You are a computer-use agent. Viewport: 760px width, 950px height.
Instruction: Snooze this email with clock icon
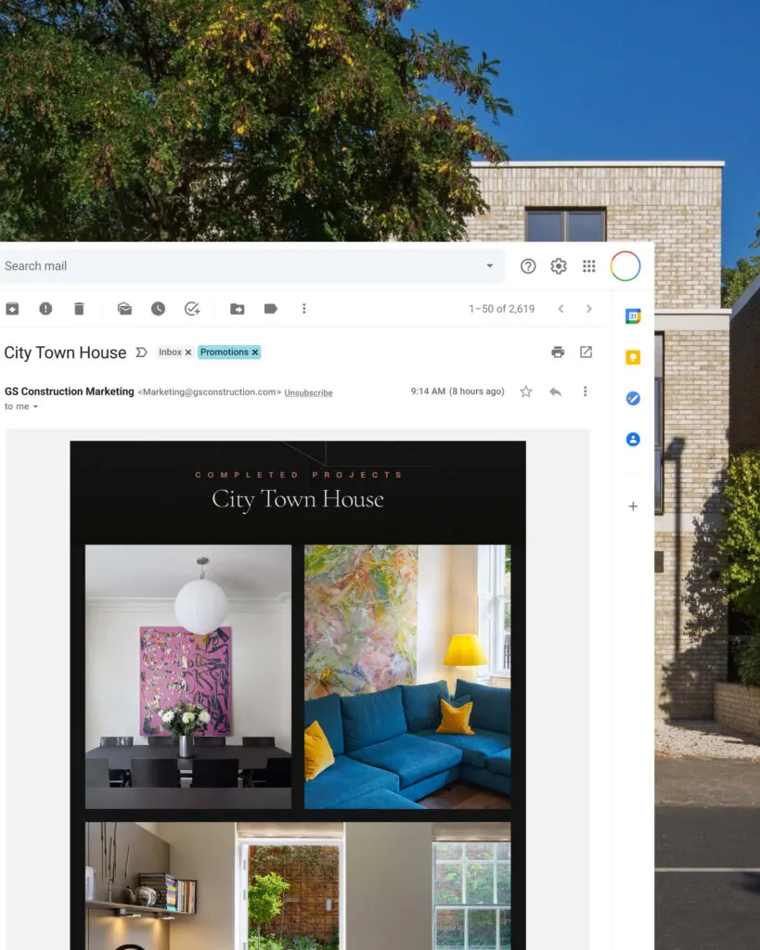158,309
